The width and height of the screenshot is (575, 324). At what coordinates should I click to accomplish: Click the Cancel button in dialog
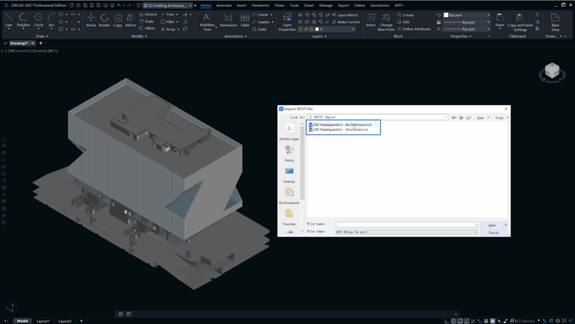(494, 232)
